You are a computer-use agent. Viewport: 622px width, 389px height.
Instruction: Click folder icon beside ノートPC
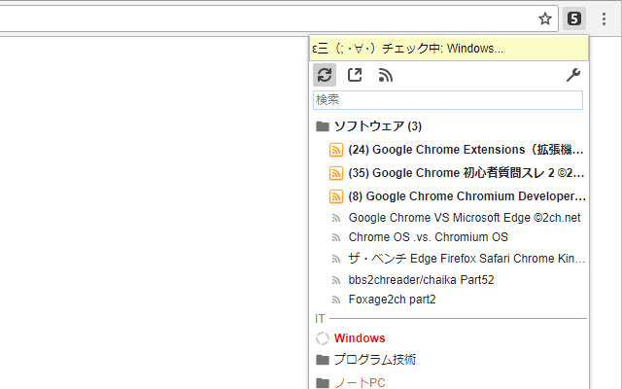pos(323,383)
